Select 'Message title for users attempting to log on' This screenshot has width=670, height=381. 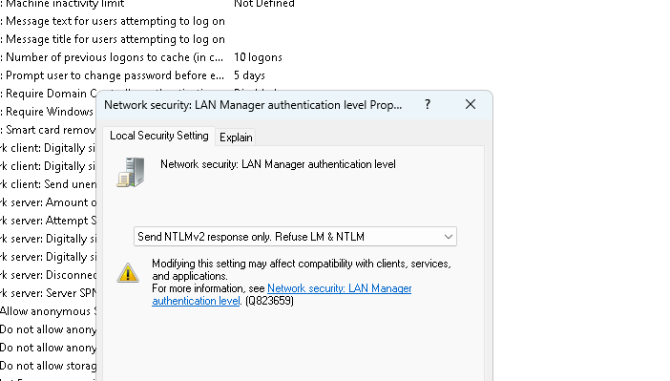point(113,39)
